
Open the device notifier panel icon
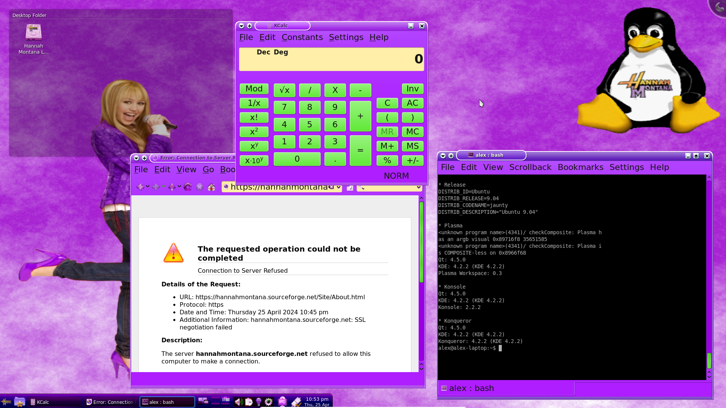[282, 402]
